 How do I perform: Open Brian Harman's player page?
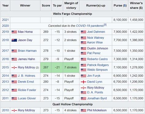tap(27, 51)
